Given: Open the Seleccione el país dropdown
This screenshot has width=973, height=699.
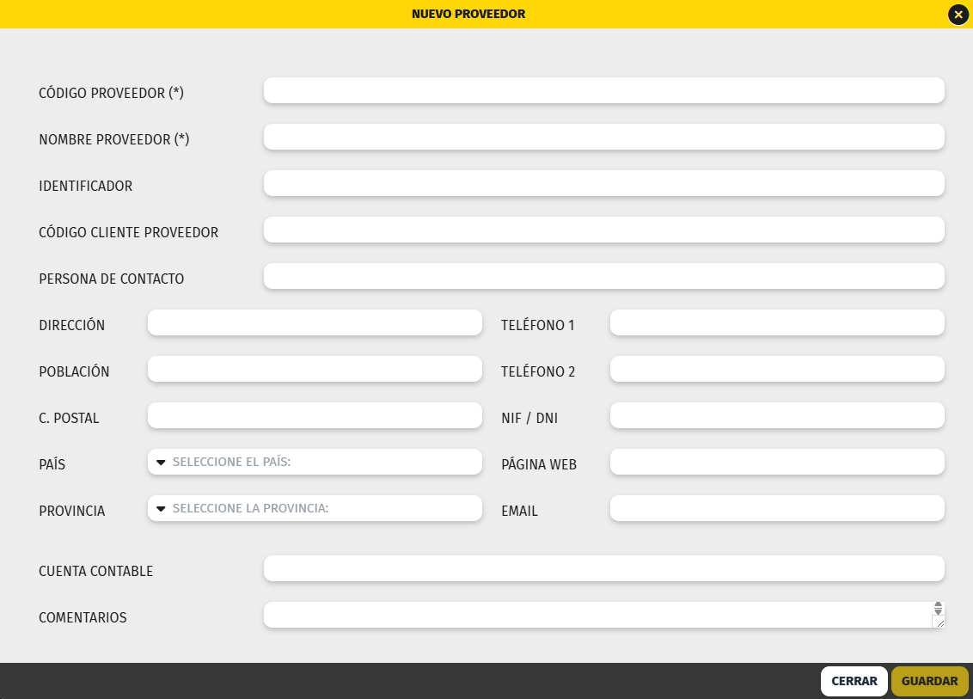Looking at the screenshot, I should click(x=315, y=462).
